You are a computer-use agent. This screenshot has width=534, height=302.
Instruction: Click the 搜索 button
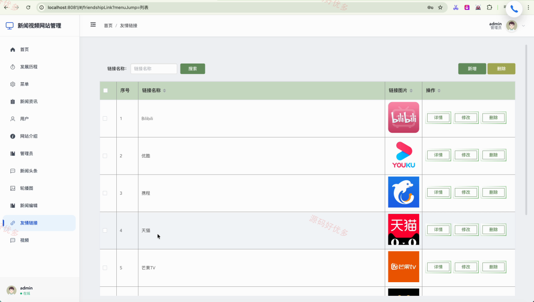(x=193, y=69)
